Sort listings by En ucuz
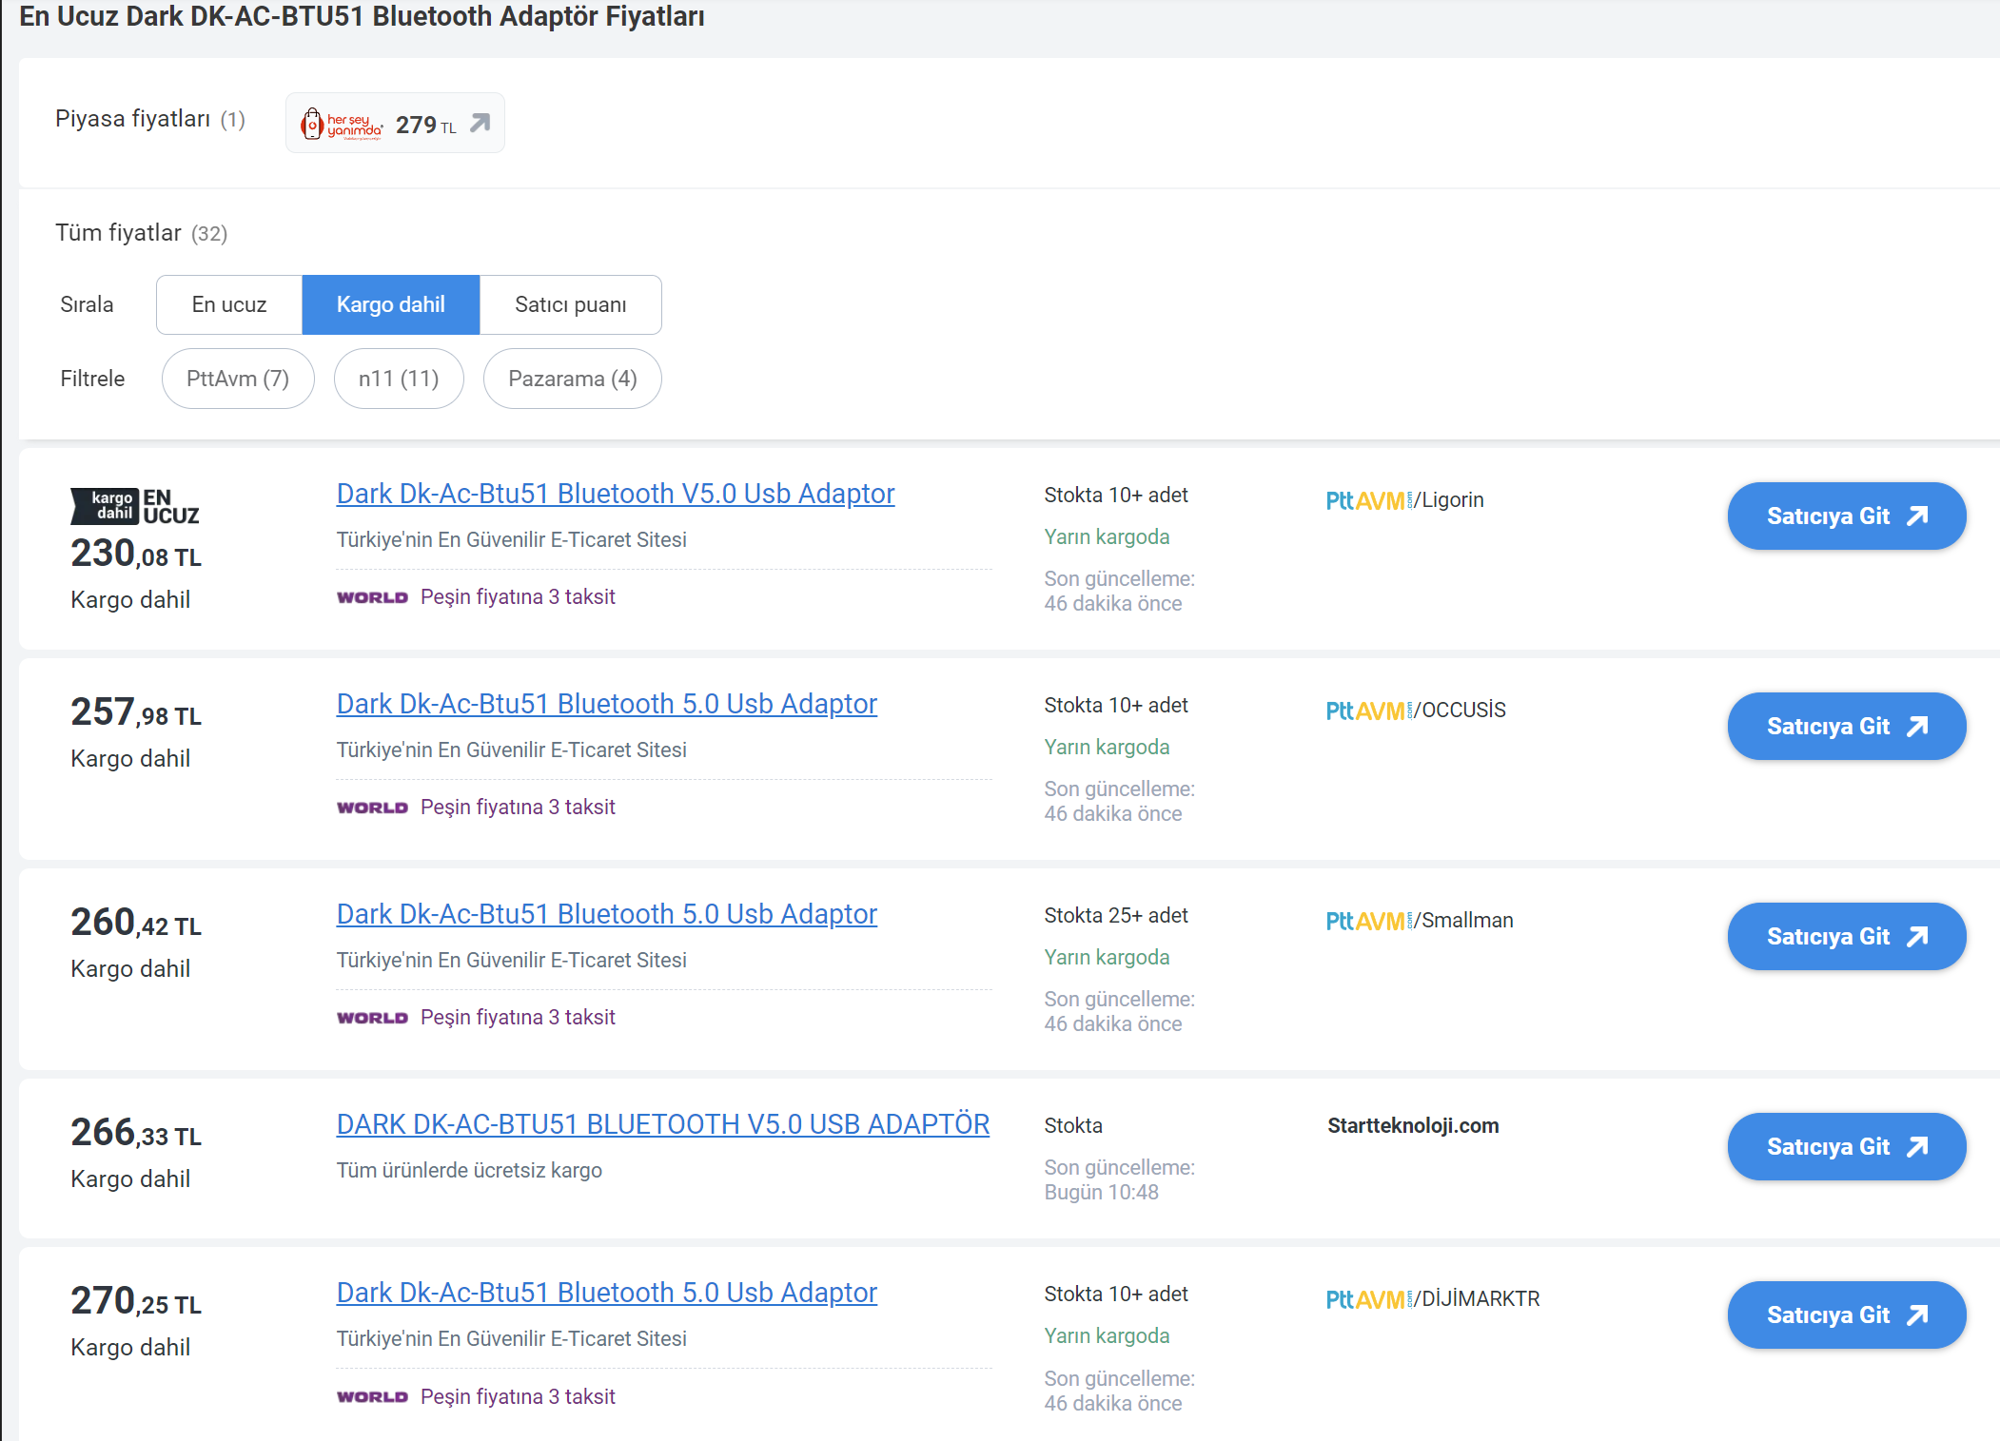The height and width of the screenshot is (1441, 2000). tap(229, 304)
